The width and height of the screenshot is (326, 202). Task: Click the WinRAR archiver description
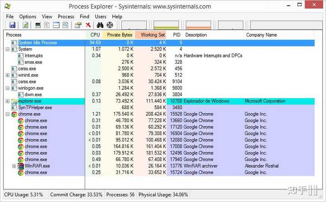201,166
